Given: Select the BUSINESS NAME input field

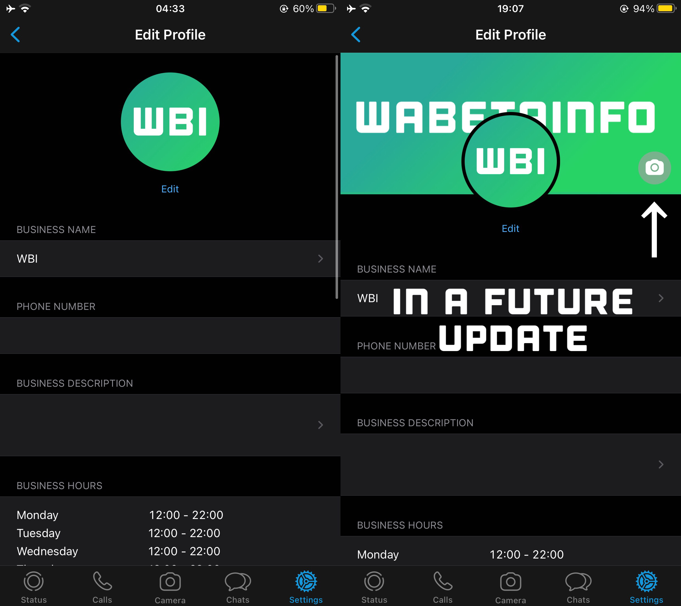Looking at the screenshot, I should coord(170,258).
